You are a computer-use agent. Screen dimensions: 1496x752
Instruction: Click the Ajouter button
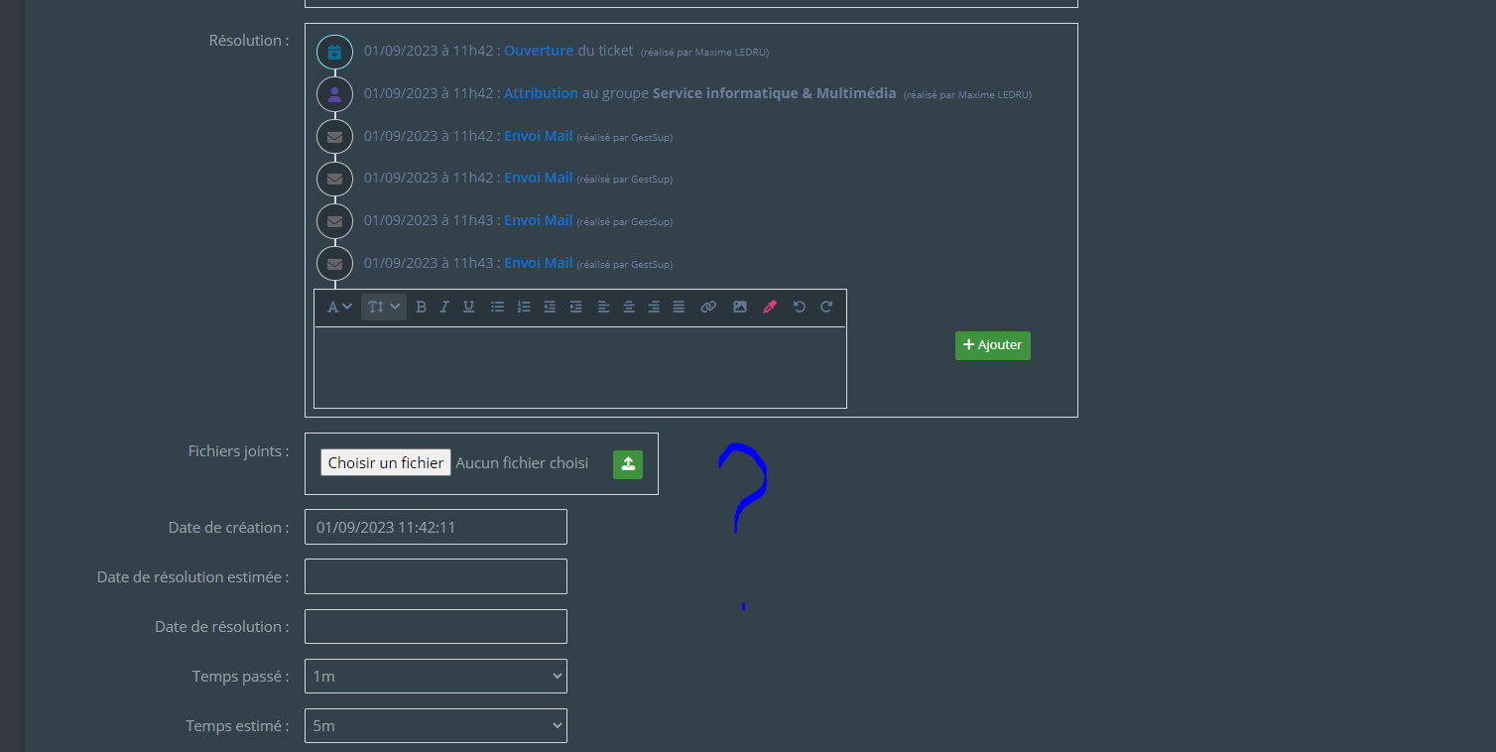[x=993, y=345]
